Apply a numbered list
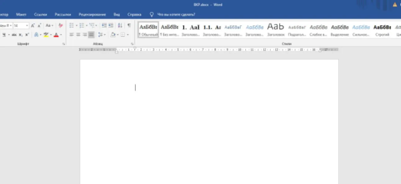The height and width of the screenshot is (184, 401). (x=81, y=25)
